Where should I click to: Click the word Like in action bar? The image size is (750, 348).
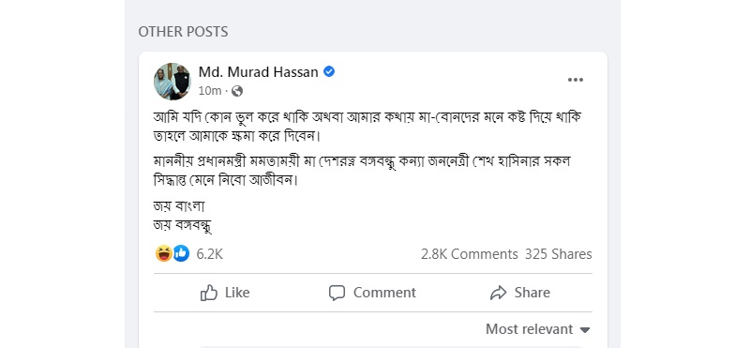pos(237,293)
